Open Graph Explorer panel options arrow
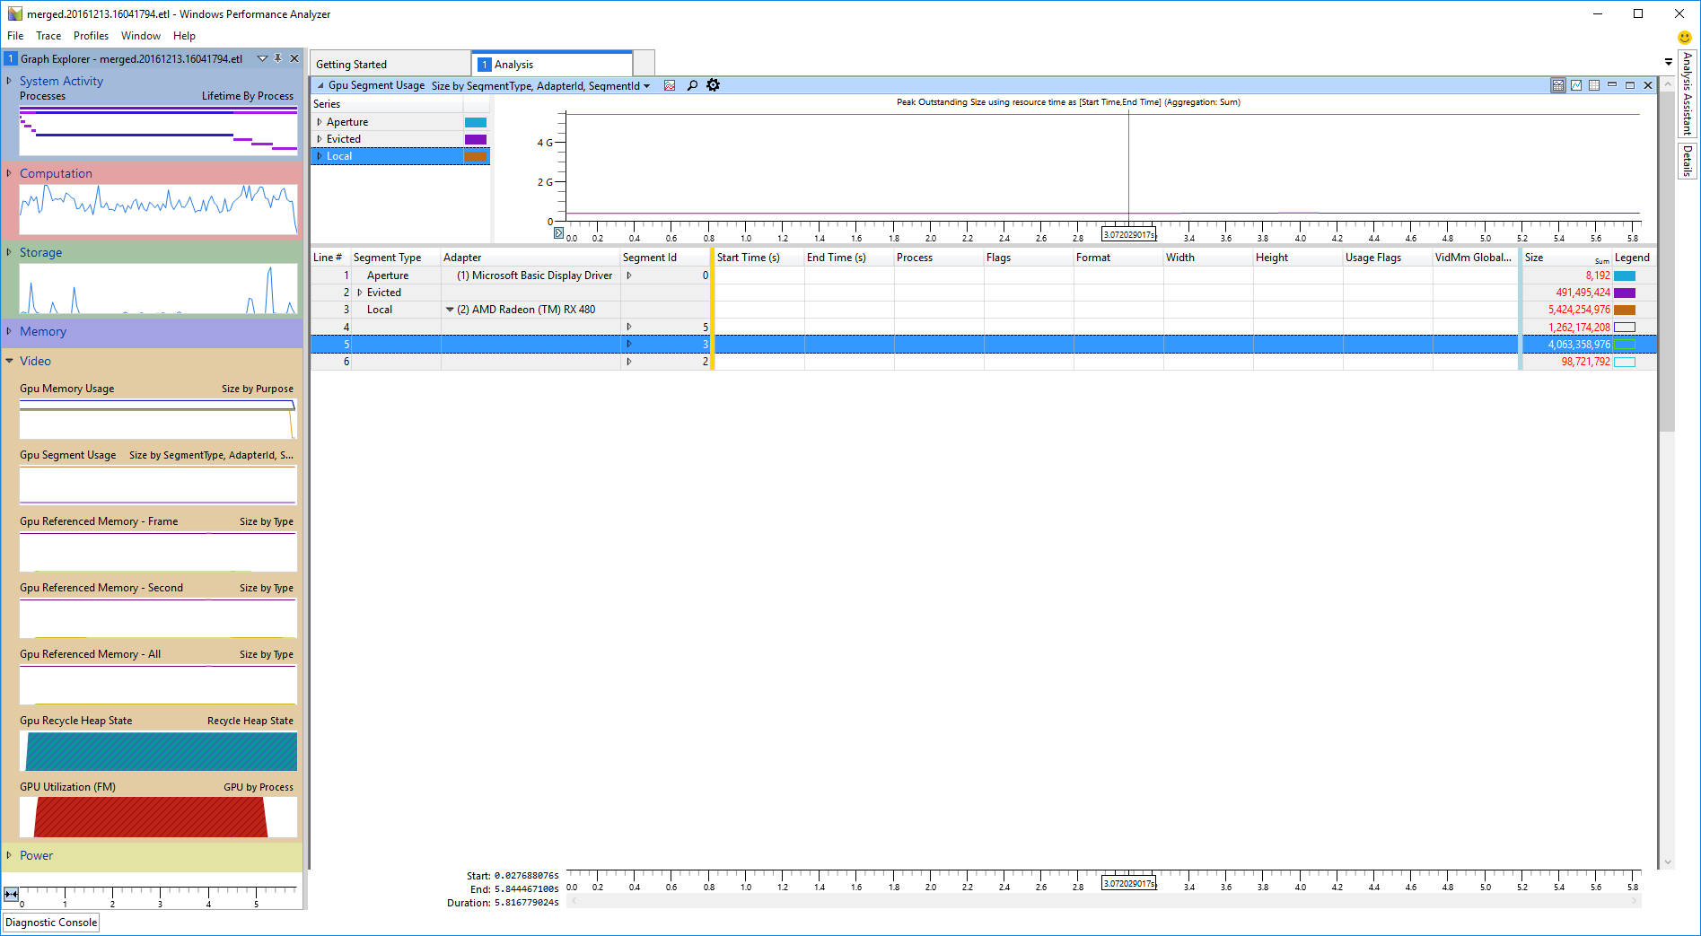This screenshot has height=936, width=1701. point(262,58)
